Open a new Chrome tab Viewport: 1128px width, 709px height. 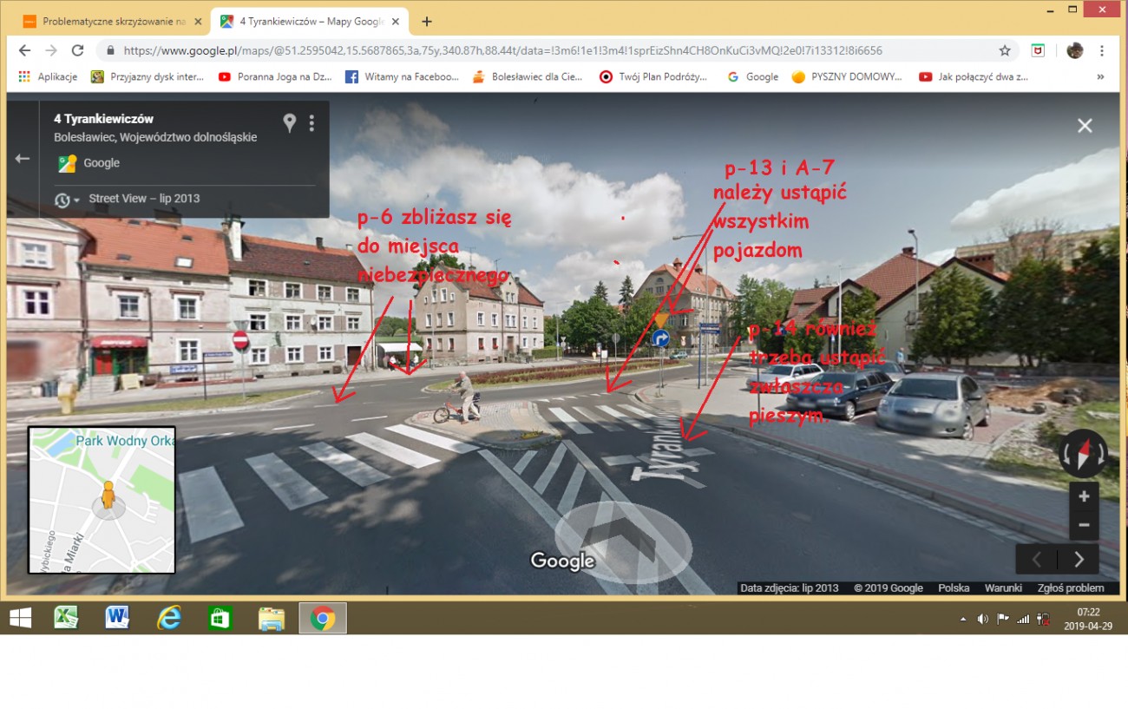point(426,22)
